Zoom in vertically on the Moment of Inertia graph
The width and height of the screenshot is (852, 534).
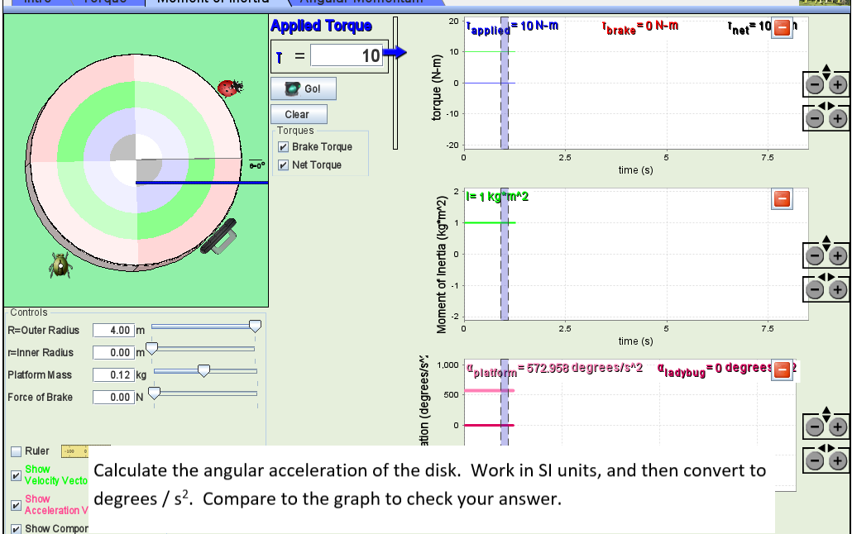837,256
